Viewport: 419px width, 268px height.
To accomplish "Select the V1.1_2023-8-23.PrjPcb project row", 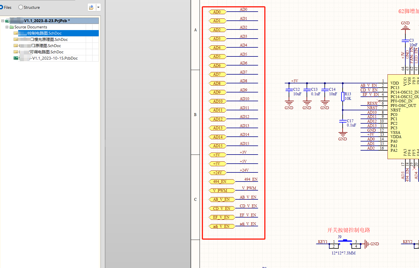I will (x=54, y=21).
